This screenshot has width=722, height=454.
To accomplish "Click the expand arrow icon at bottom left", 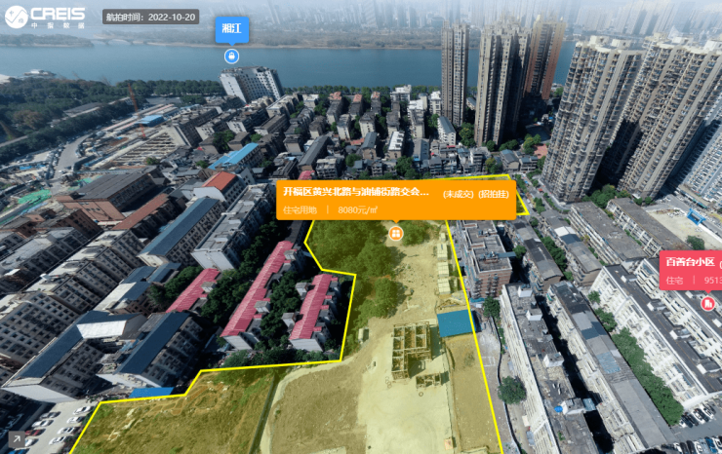I will (17, 439).
